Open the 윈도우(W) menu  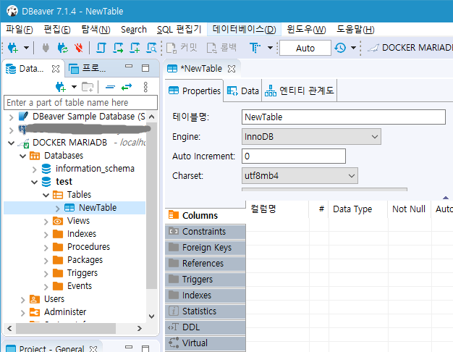click(306, 30)
